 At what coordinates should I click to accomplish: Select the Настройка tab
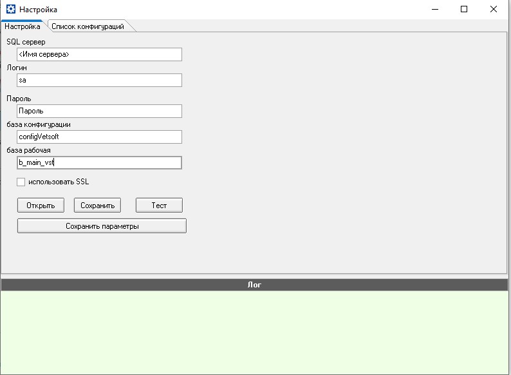click(x=22, y=26)
